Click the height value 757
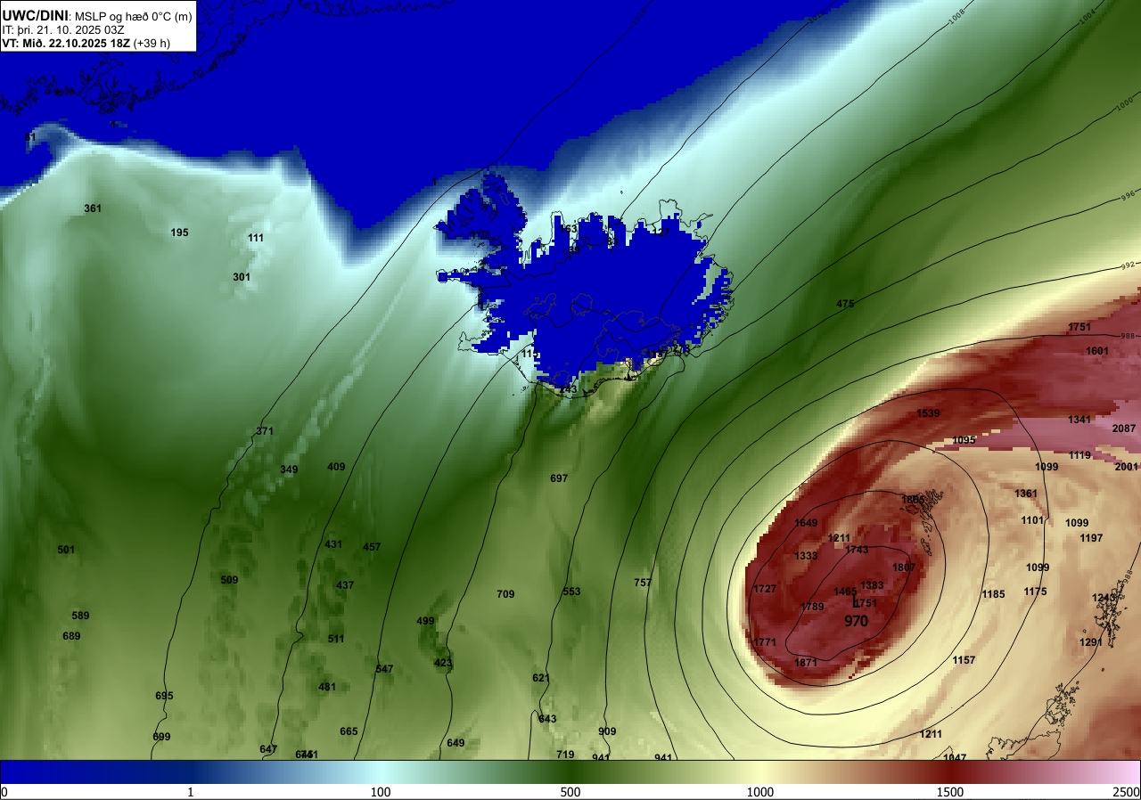Image resolution: width=1141 pixels, height=800 pixels. click(643, 583)
